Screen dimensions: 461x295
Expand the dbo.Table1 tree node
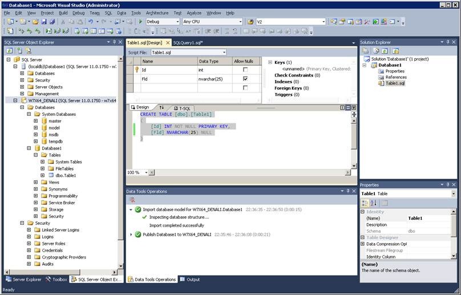click(x=42, y=175)
